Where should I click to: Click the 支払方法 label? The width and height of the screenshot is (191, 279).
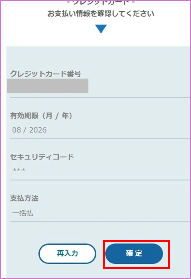tap(24, 198)
